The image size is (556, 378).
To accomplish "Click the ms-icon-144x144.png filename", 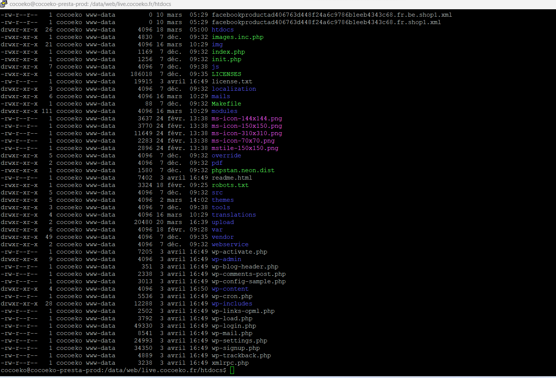I will [247, 118].
